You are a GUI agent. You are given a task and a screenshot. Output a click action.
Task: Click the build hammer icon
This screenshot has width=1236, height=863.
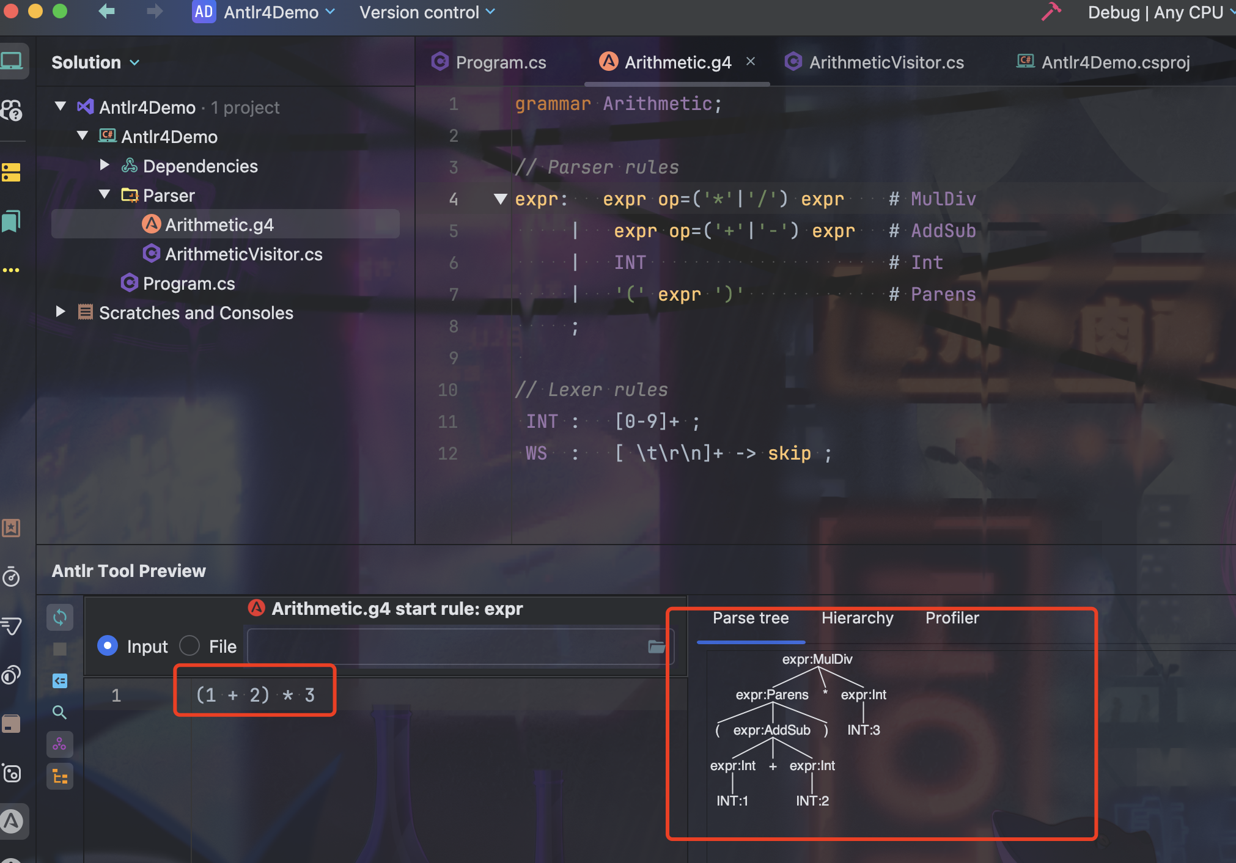tap(1051, 12)
